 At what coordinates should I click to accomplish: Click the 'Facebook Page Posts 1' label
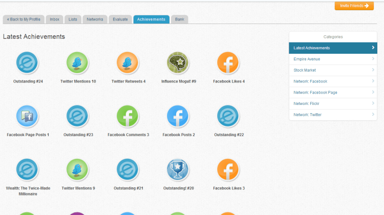point(28,135)
